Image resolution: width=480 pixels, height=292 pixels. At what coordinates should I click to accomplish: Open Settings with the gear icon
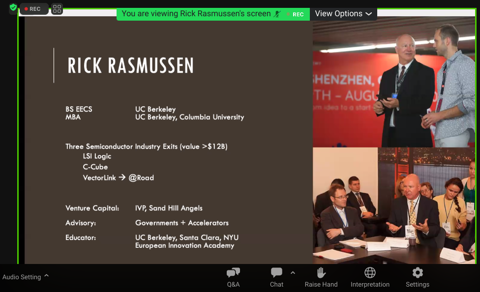point(418,273)
